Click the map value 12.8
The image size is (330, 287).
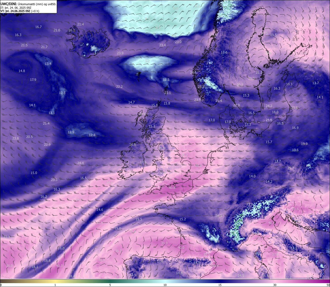click(x=92, y=135)
